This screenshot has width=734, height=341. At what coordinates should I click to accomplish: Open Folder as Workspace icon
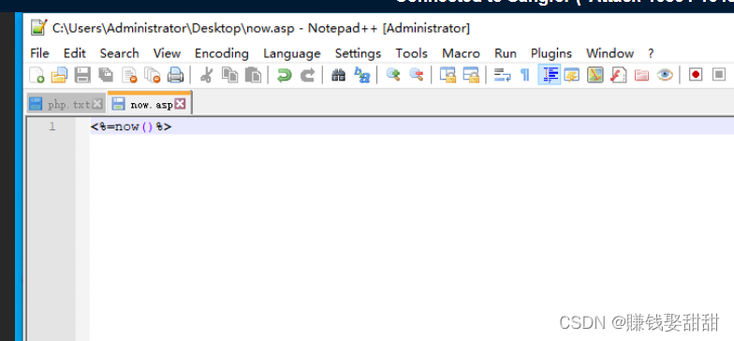(x=641, y=75)
